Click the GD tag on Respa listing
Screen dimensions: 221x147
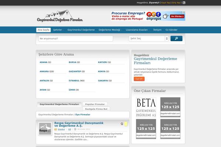[70, 129]
